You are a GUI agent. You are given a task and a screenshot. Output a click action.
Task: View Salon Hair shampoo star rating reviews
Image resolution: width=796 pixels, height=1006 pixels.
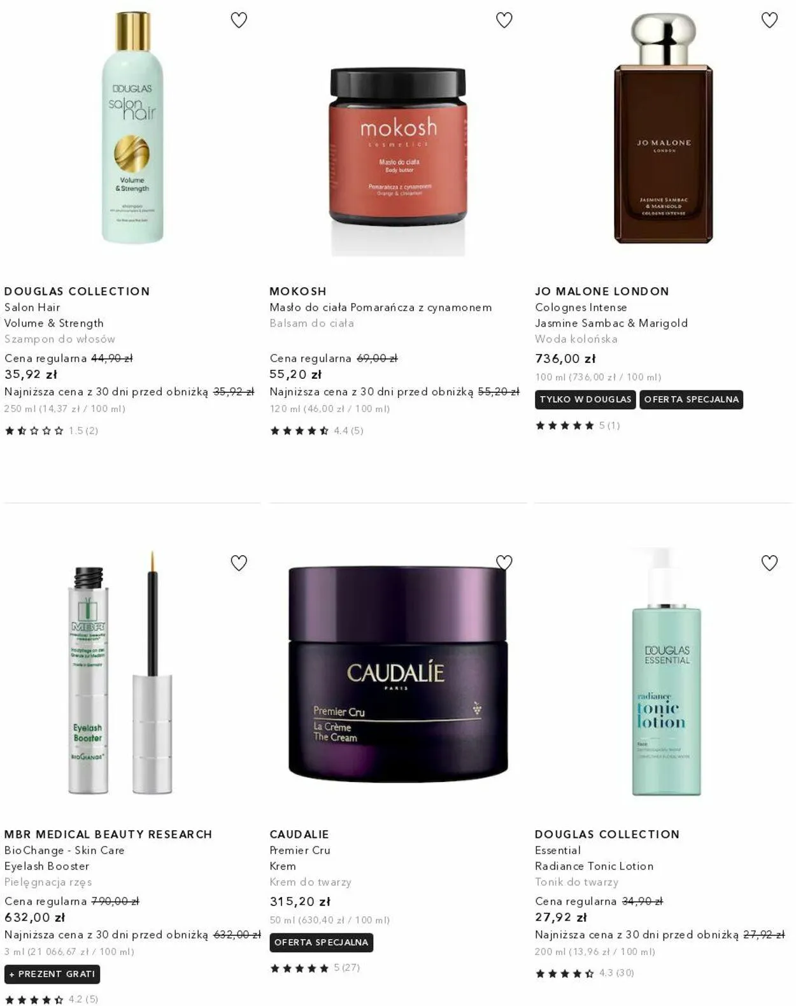point(52,431)
